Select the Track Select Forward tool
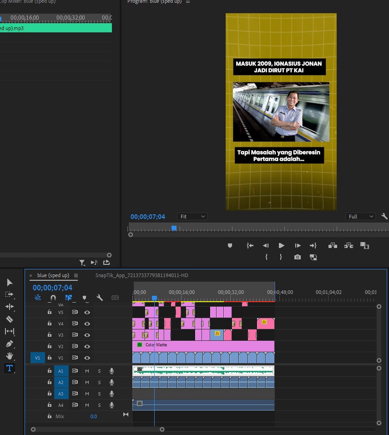Image resolution: width=389 pixels, height=435 pixels. (9, 294)
